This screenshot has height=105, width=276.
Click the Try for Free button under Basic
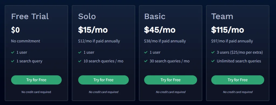click(x=170, y=80)
